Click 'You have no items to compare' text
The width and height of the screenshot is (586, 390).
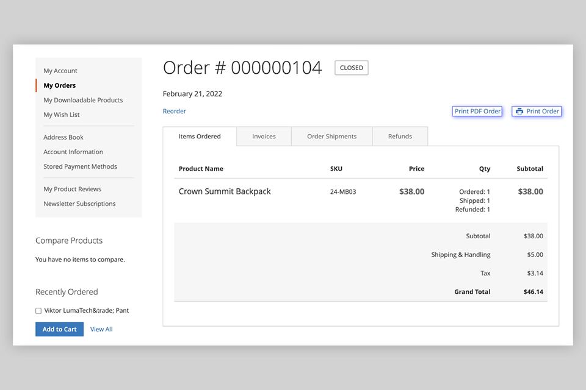point(80,260)
